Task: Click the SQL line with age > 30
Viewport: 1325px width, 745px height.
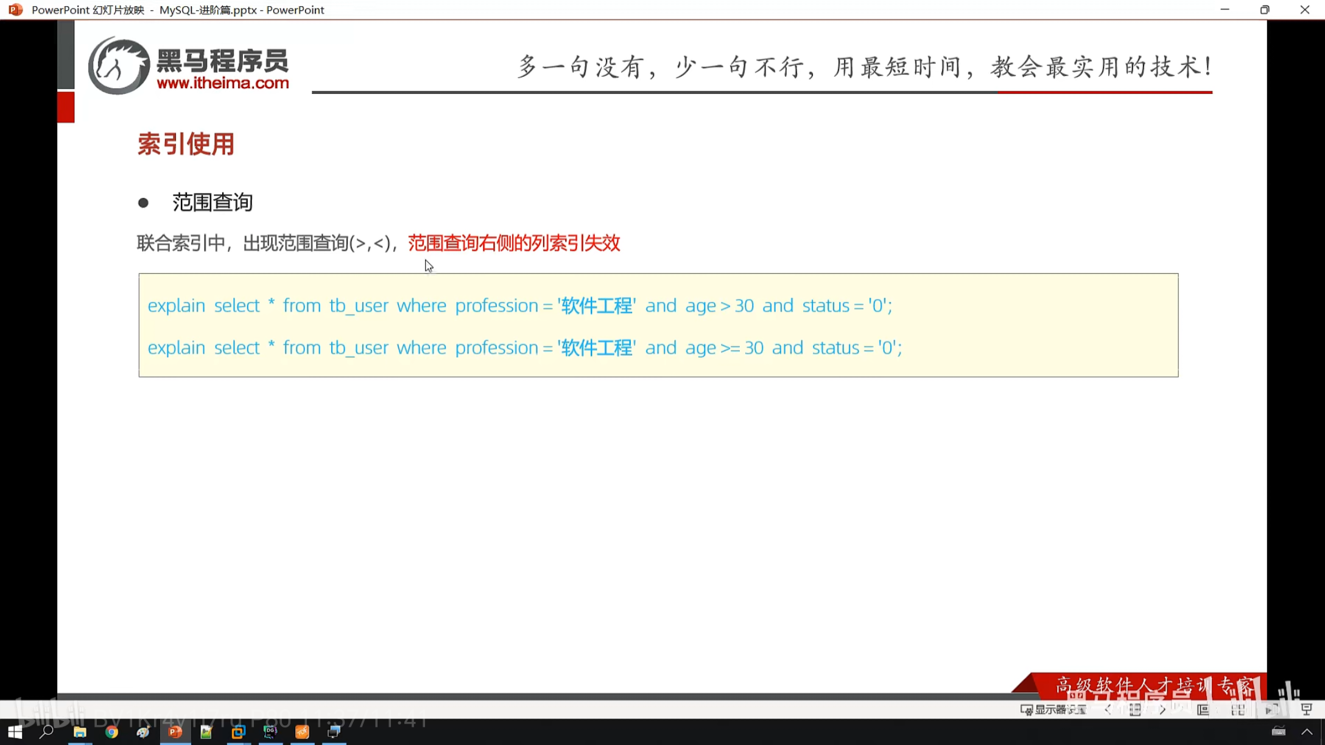Action: pyautogui.click(x=520, y=306)
